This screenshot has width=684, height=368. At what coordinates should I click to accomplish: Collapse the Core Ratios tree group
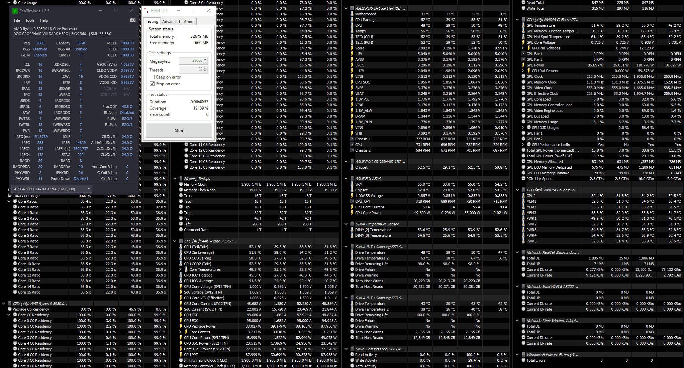9,201
